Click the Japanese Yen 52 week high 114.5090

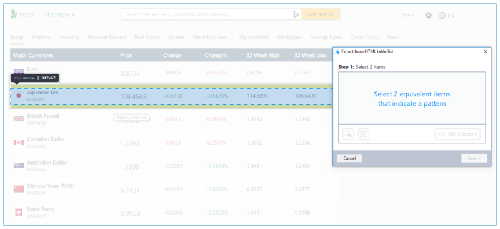tap(257, 96)
